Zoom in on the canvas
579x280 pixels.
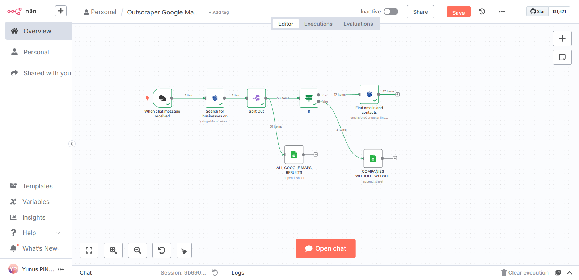[113, 250]
